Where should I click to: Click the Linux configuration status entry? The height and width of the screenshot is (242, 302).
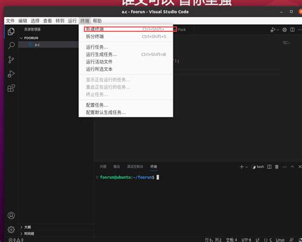[x=280, y=240]
